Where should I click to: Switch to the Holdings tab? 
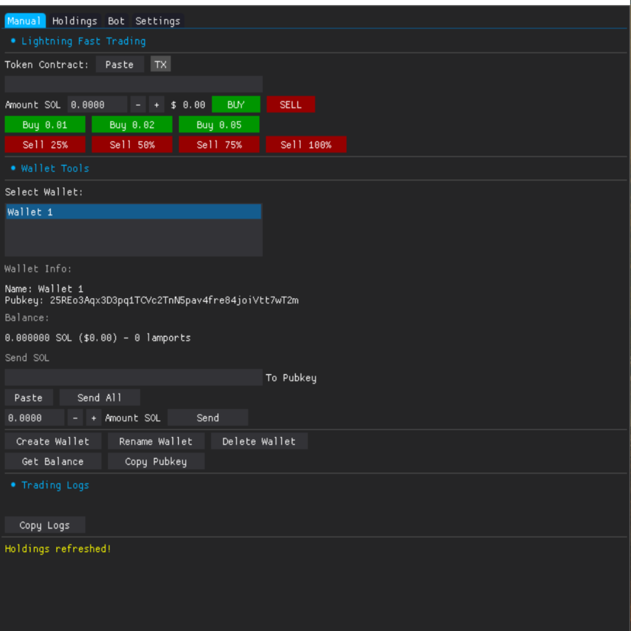pos(74,21)
